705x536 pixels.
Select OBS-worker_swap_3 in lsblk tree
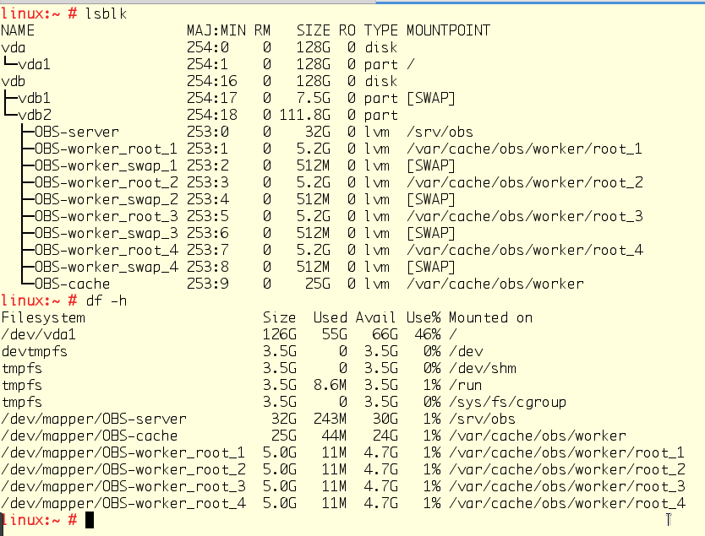point(107,234)
